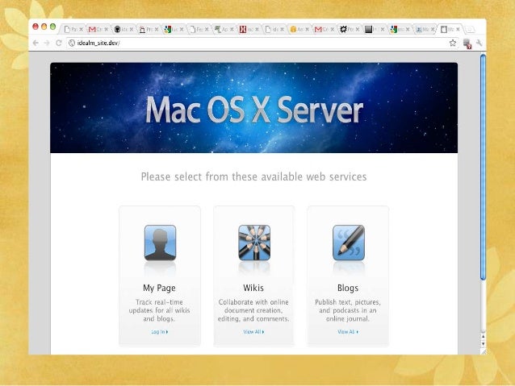Close the GitHub octocat tab
This screenshot has height=386, width=515.
(132, 30)
